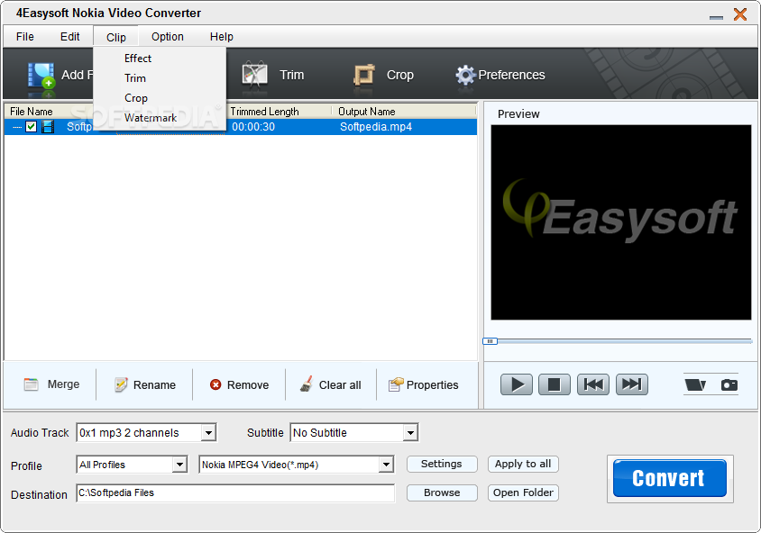Viewport: 761px width, 533px height.
Task: Open the Option menu
Action: click(168, 37)
